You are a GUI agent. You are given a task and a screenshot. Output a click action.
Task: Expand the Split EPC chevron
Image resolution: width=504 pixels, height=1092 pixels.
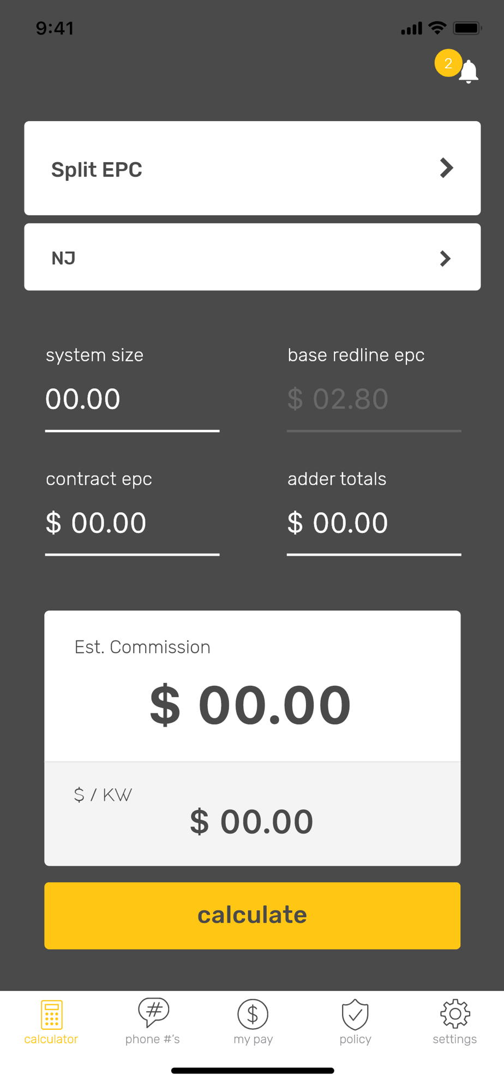[446, 168]
